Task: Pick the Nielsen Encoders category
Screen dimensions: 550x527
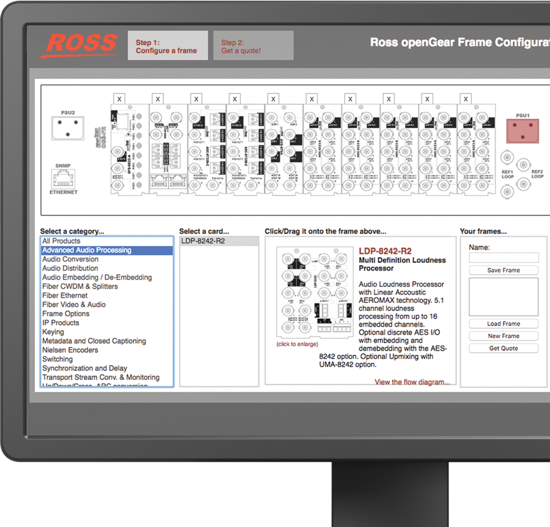Action: pyautogui.click(x=107, y=351)
